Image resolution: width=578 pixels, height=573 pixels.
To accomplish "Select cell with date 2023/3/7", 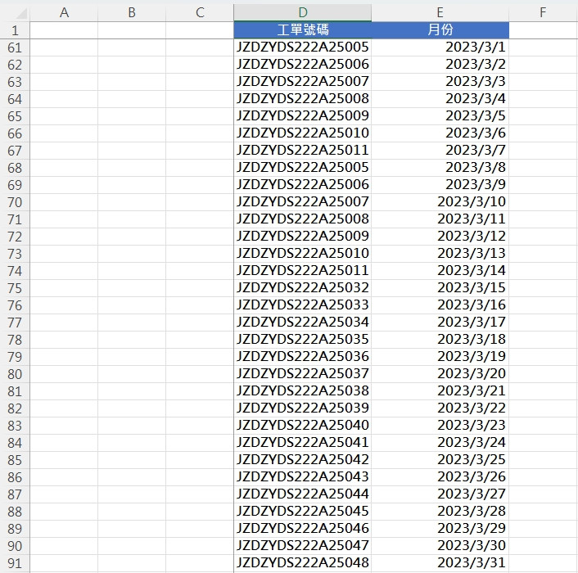I will (440, 151).
